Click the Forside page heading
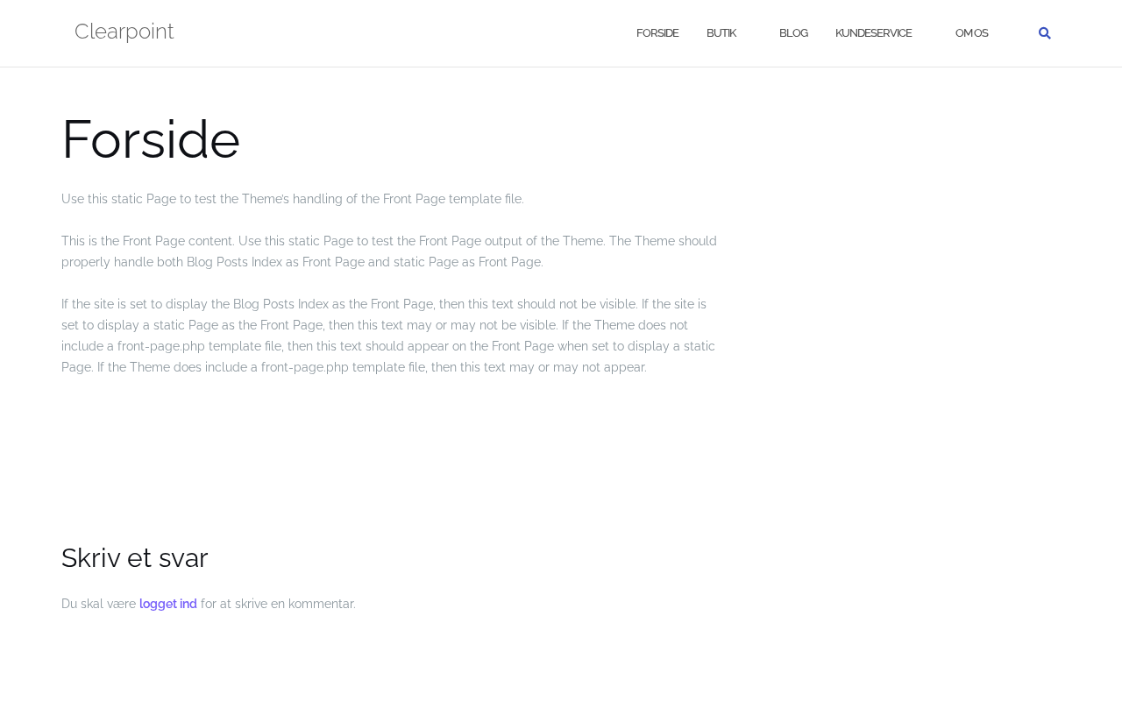The image size is (1122, 701). pos(151,139)
